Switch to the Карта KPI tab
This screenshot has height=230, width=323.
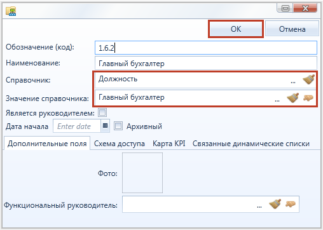click(169, 144)
